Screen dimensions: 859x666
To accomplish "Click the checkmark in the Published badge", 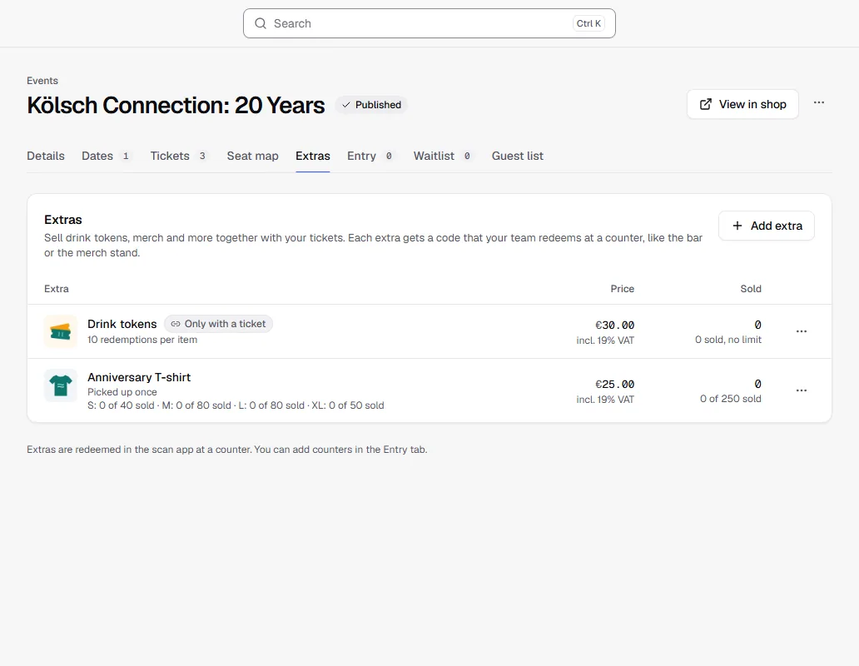I will click(x=346, y=105).
